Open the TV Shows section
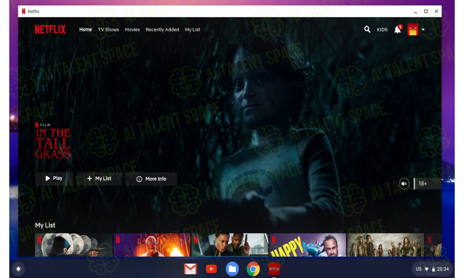Viewport: 464px width, 278px height. point(108,30)
